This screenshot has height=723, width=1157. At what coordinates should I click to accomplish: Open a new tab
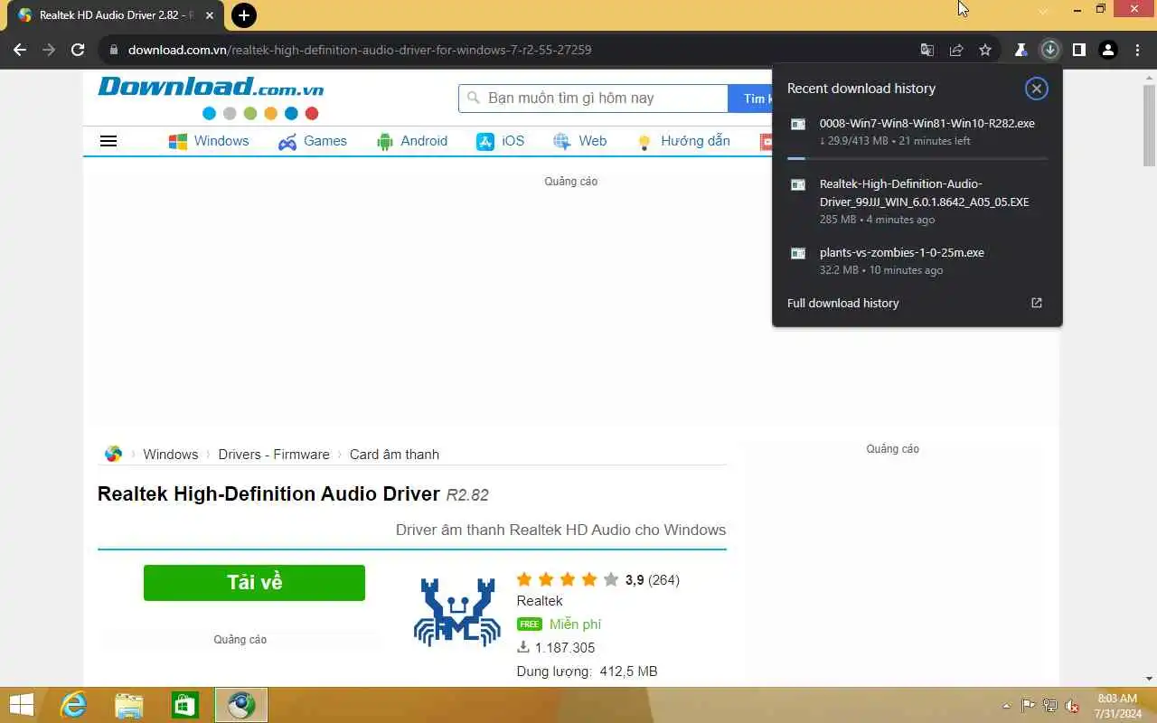coord(243,14)
